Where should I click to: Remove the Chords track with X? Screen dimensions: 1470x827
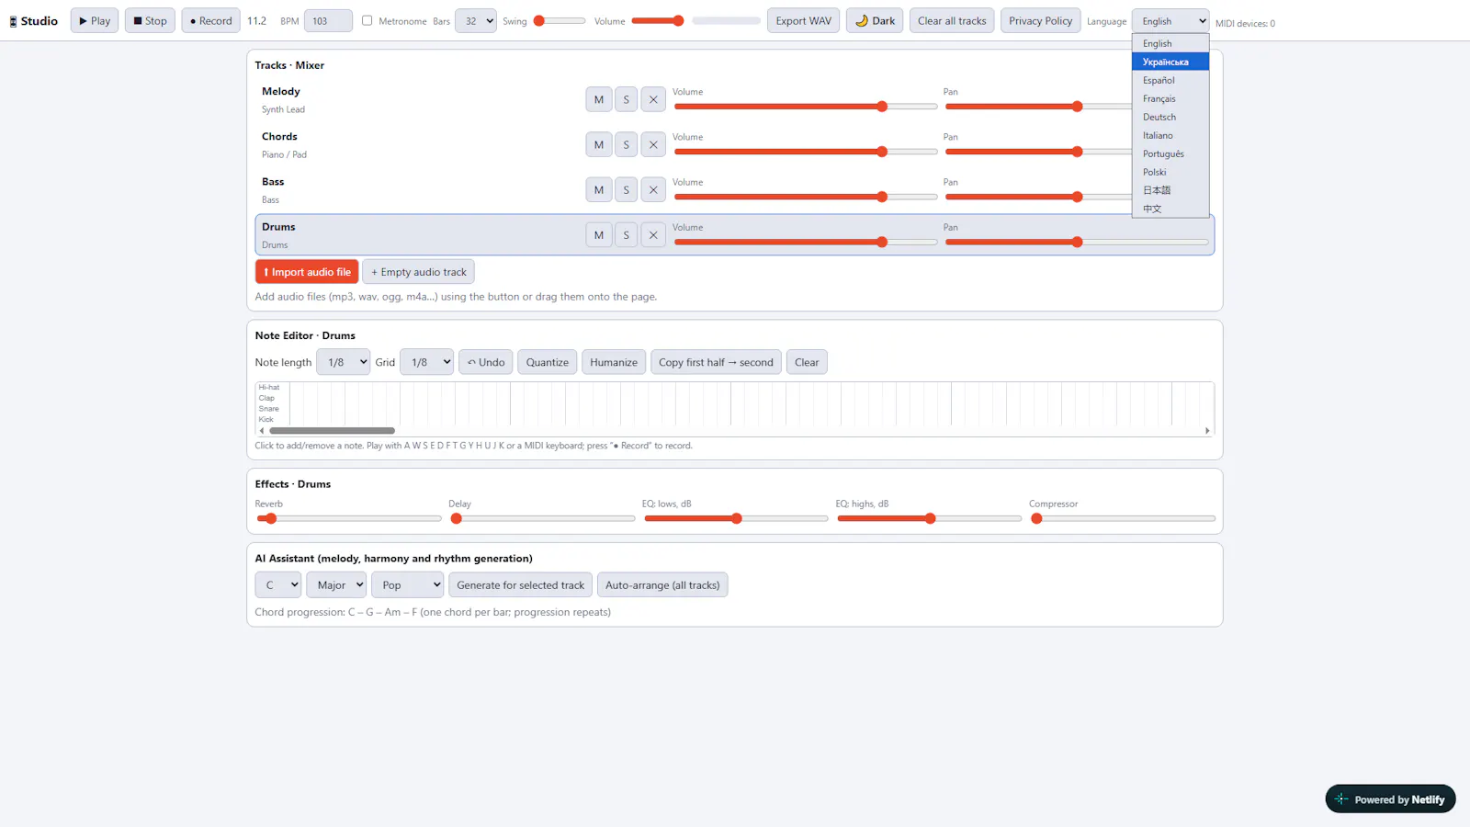tap(653, 144)
